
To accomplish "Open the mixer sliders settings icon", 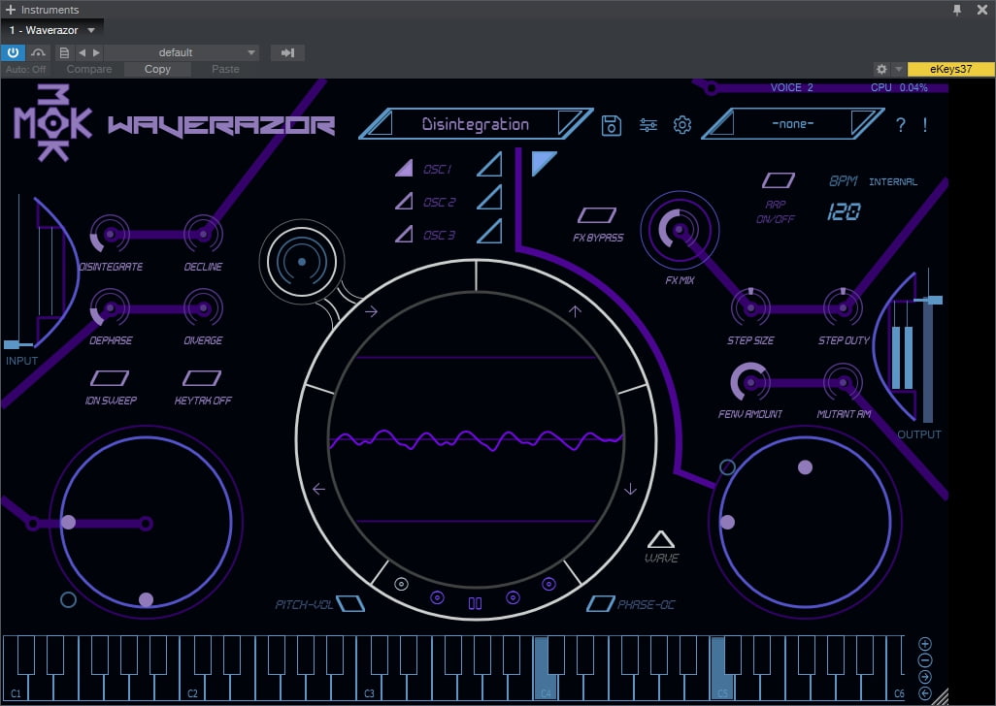I will (647, 125).
